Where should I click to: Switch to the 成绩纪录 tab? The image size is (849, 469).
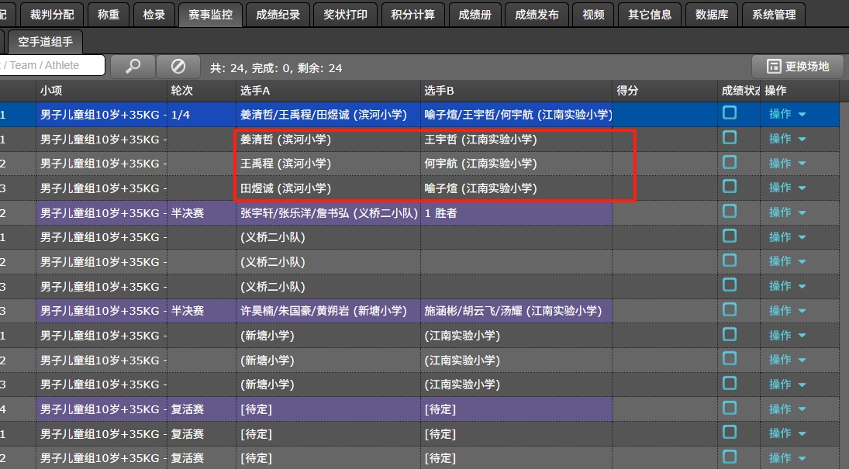click(277, 15)
